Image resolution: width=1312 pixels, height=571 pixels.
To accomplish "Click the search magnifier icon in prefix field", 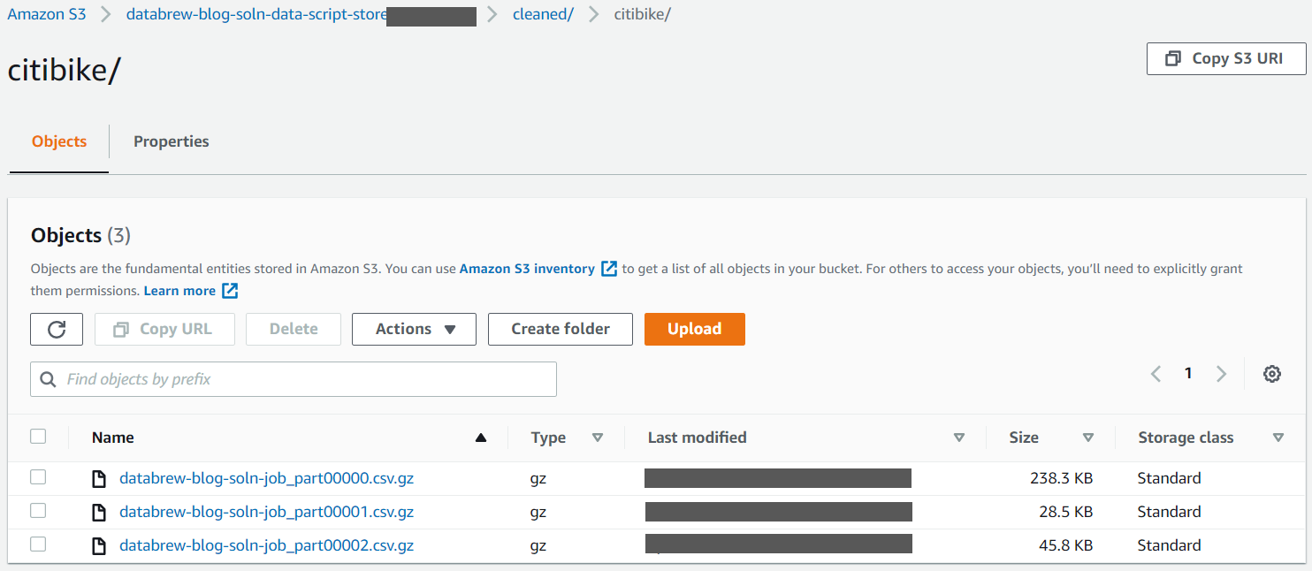I will tap(48, 379).
